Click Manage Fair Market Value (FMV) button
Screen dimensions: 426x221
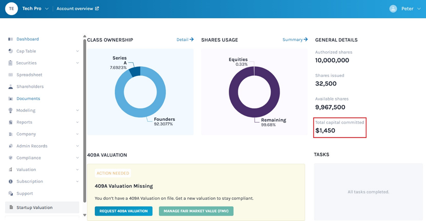pos(196,211)
